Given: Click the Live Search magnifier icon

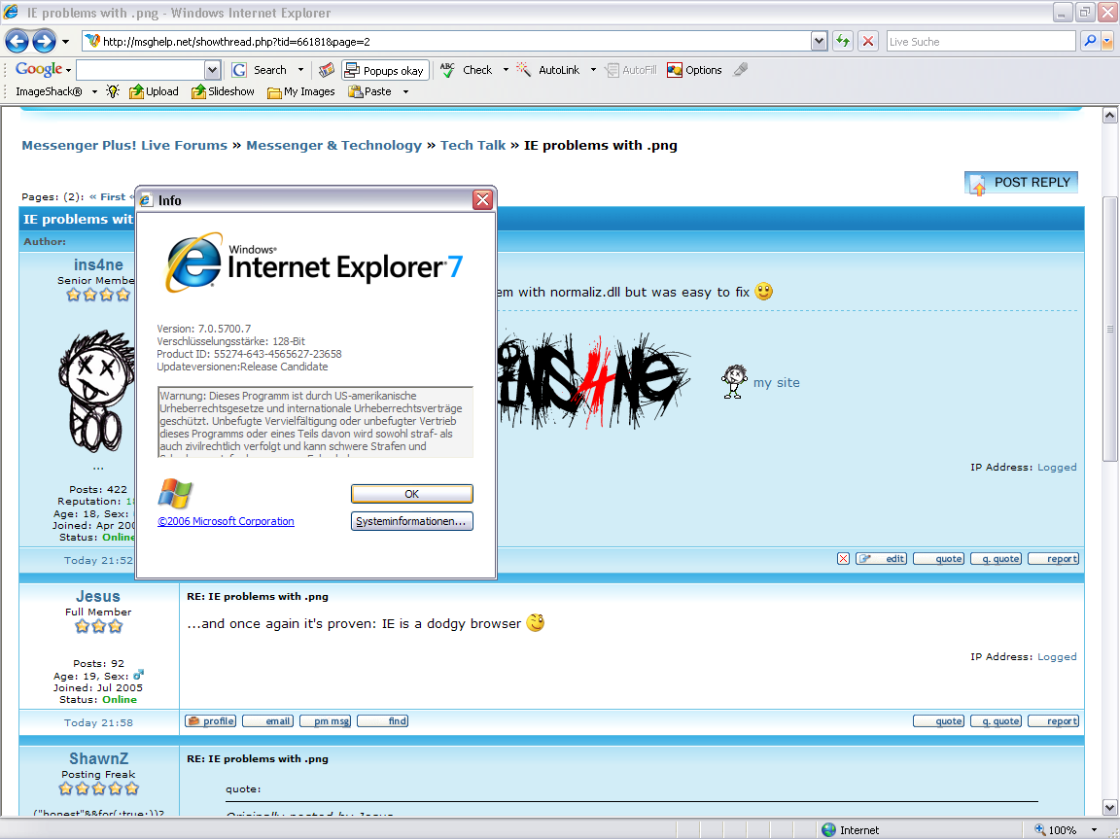Looking at the screenshot, I should (x=1090, y=41).
